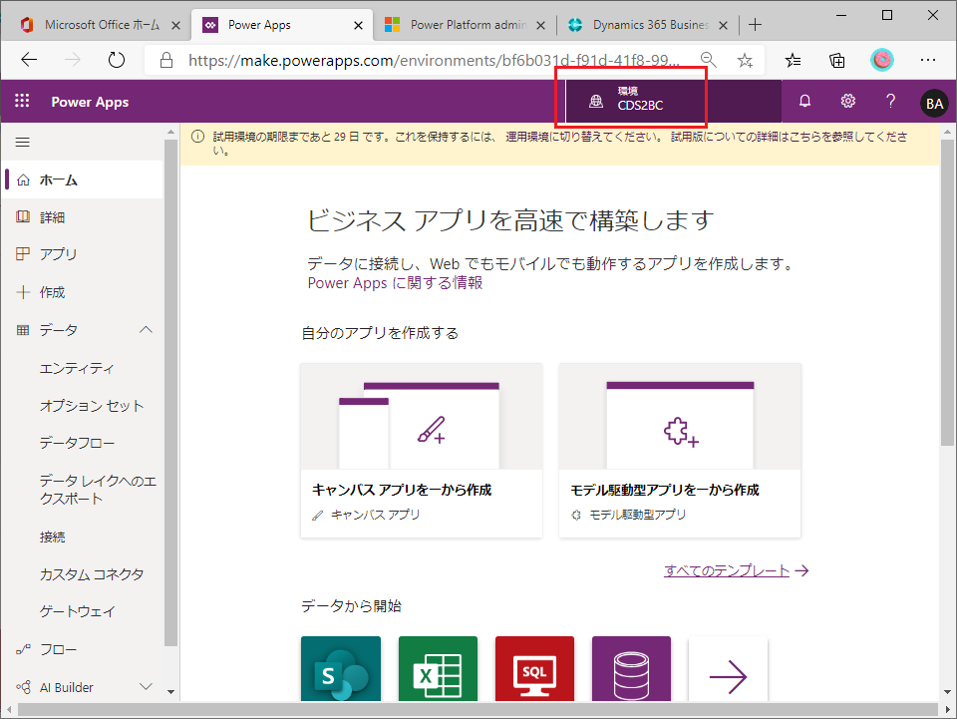
Task: Open エンティティ under データ
Action: pyautogui.click(x=77, y=368)
